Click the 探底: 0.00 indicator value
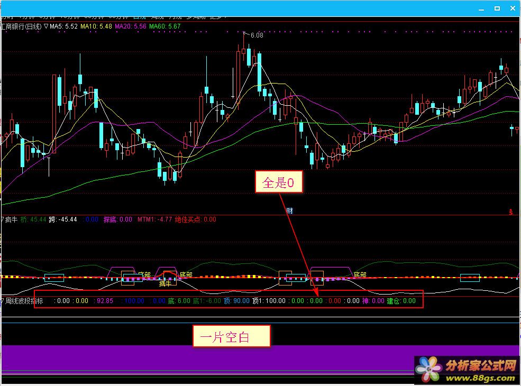 (x=118, y=219)
